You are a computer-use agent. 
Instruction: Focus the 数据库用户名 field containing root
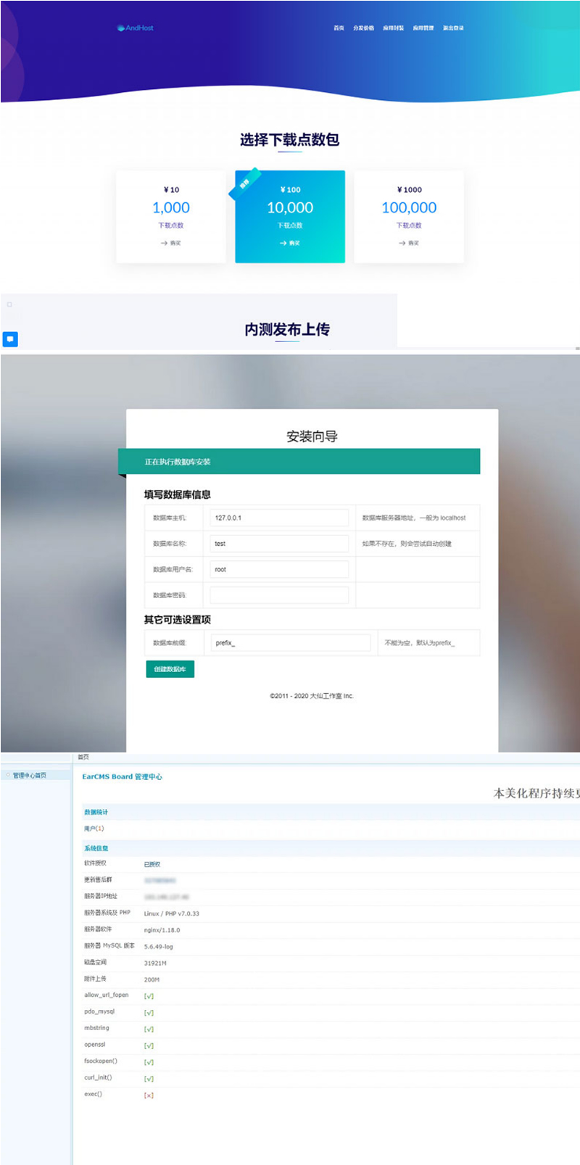click(279, 569)
